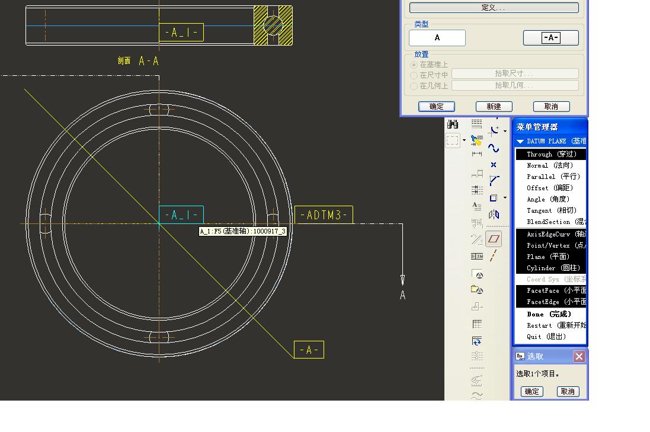Click Quit (退出) entry
The image size is (650, 432).
tap(551, 337)
